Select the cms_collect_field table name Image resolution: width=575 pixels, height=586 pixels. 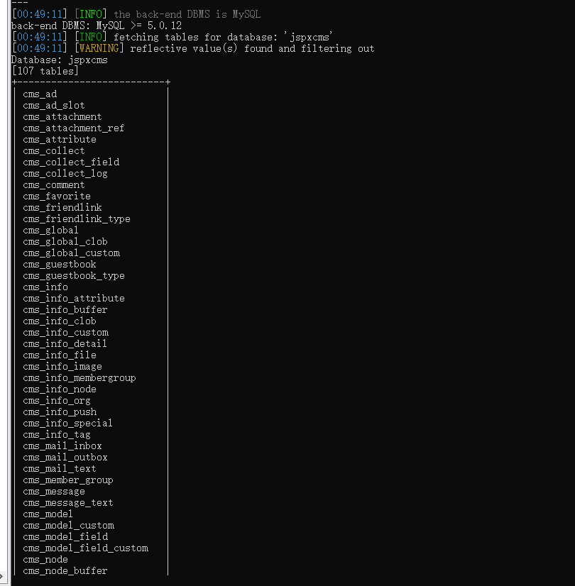pos(71,162)
